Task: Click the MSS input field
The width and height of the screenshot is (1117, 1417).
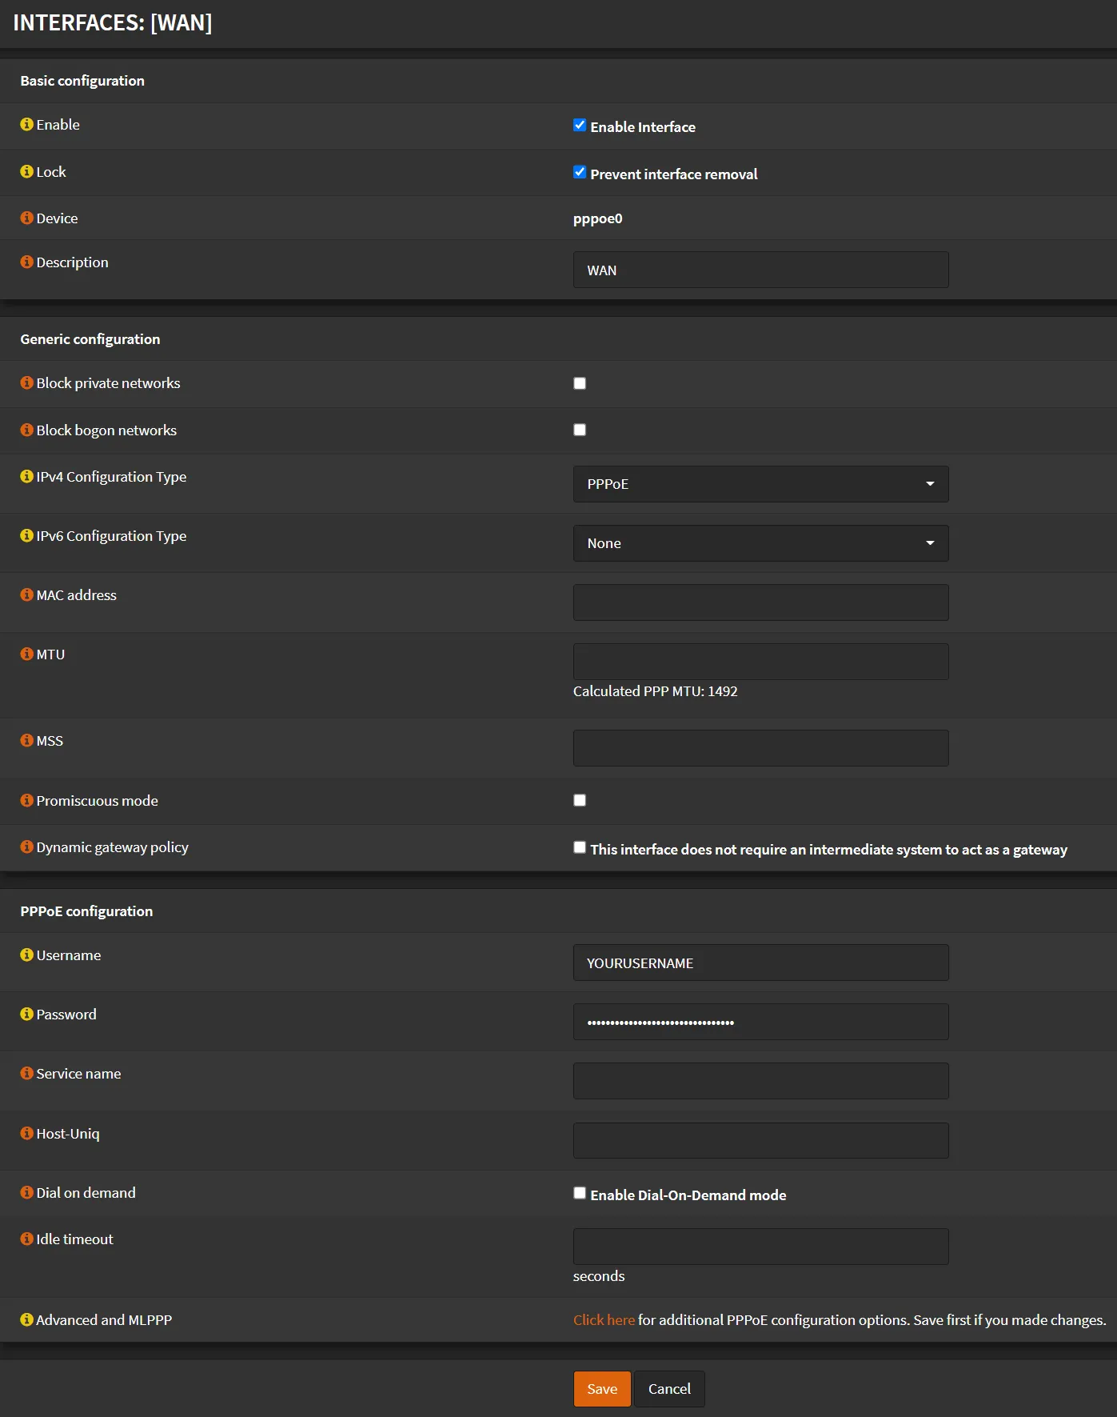Action: [x=760, y=748]
